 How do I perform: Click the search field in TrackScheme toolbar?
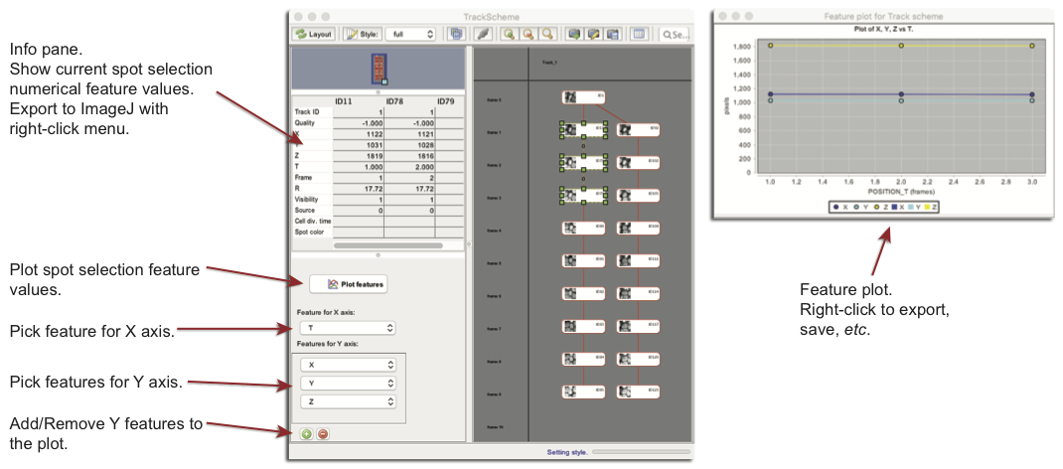click(675, 34)
